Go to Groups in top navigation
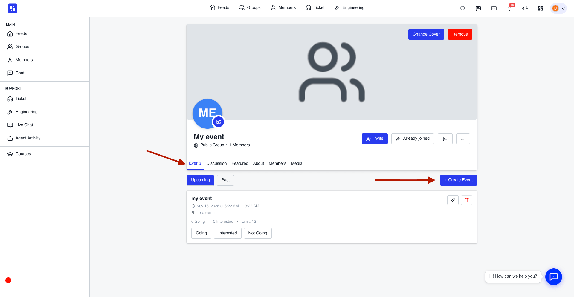 click(x=250, y=8)
